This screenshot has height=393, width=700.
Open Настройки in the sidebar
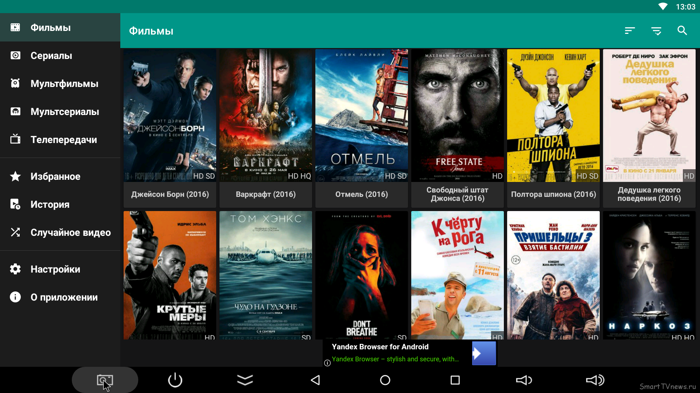60,269
